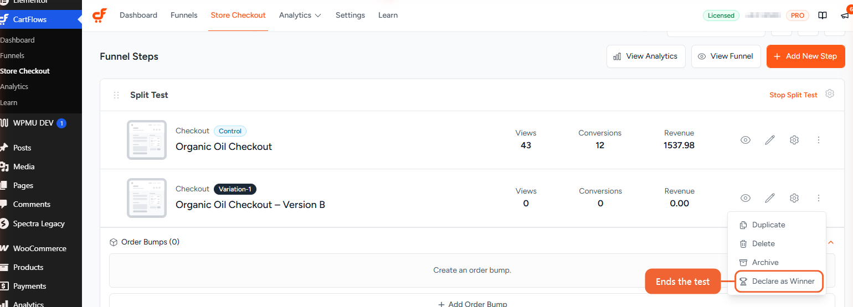Collapse the Order Bumps section
Screen dimensions: 853x307
[x=830, y=242]
